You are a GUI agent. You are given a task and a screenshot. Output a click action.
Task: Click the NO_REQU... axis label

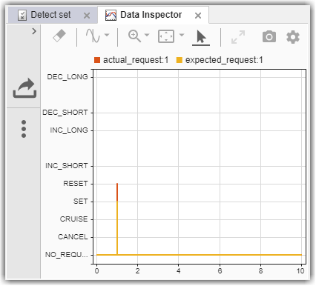tap(66, 255)
